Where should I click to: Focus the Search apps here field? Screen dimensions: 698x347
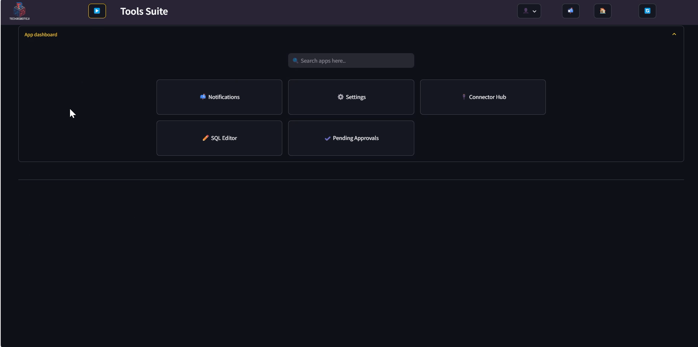click(351, 60)
